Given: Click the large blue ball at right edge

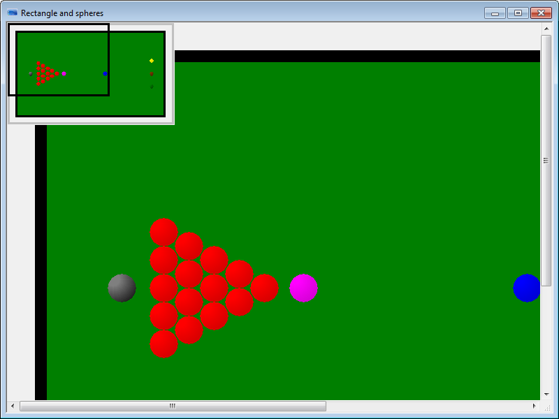Looking at the screenshot, I should (527, 288).
